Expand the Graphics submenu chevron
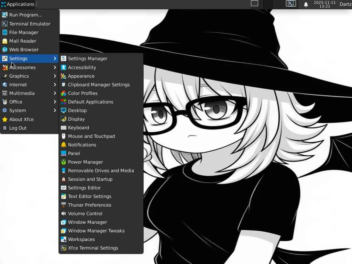The height and width of the screenshot is (264, 352). [55, 76]
